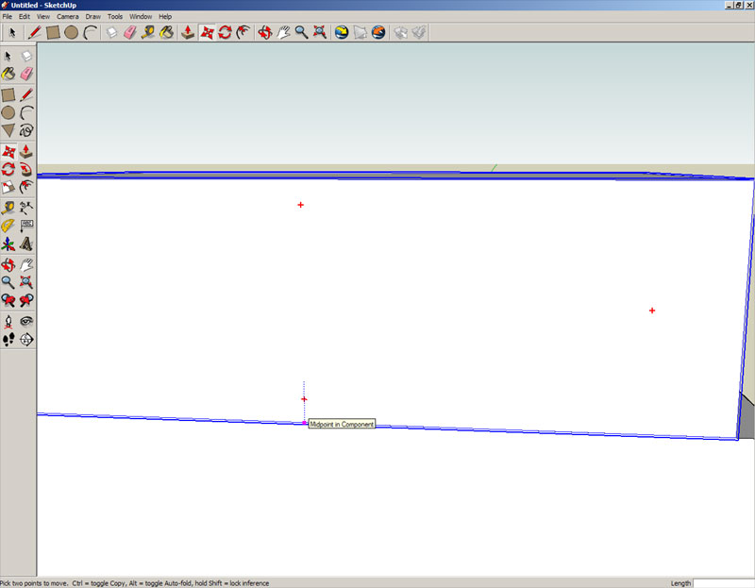Select the Push/Pull tool
Screen dimensions: 755x588
coord(188,31)
